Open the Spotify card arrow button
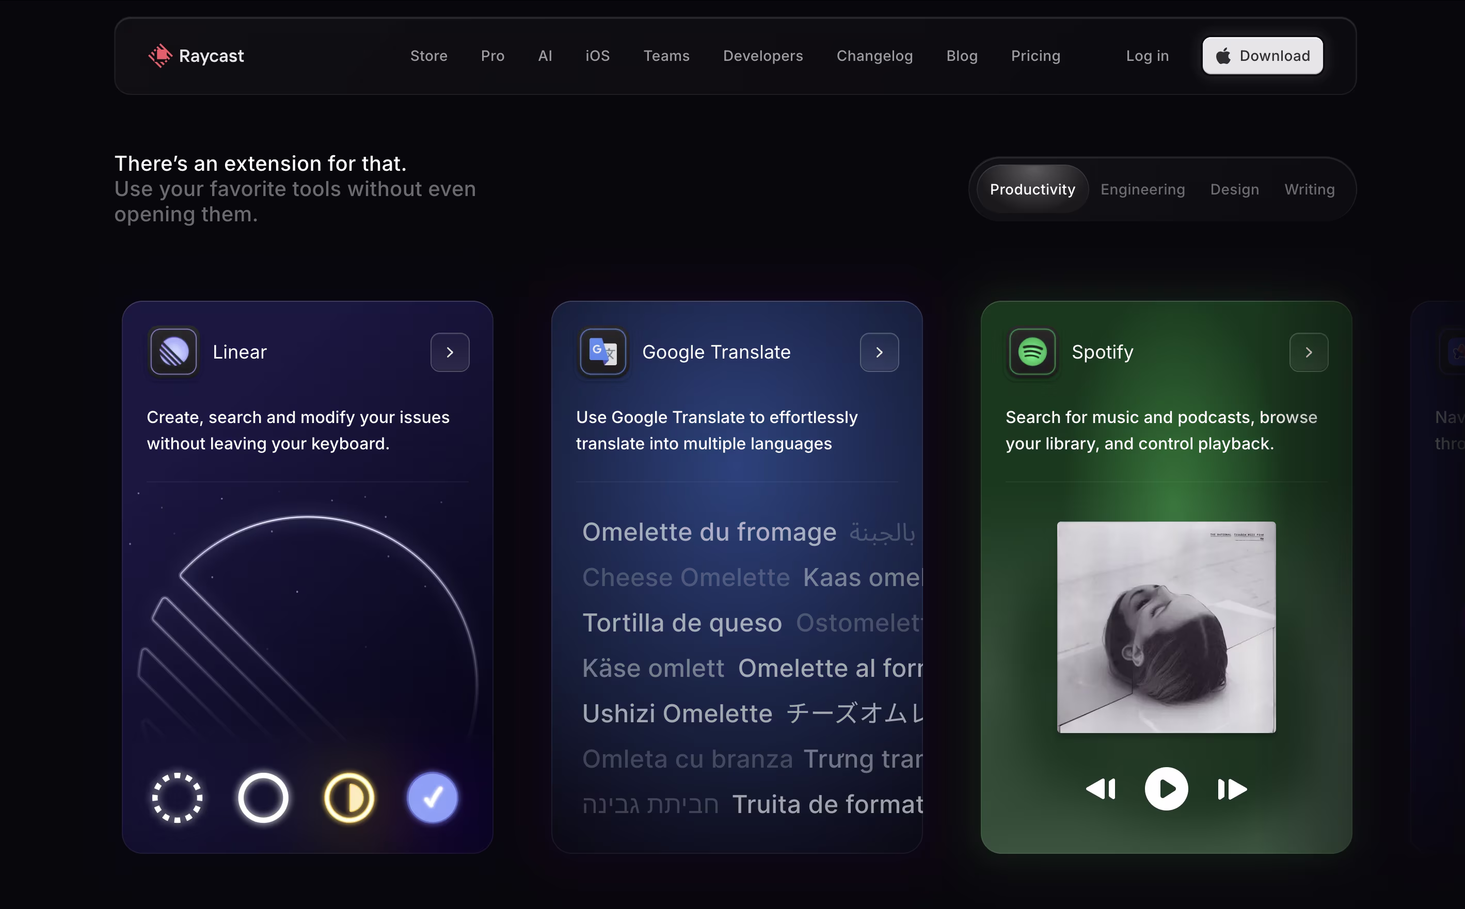 click(1309, 352)
